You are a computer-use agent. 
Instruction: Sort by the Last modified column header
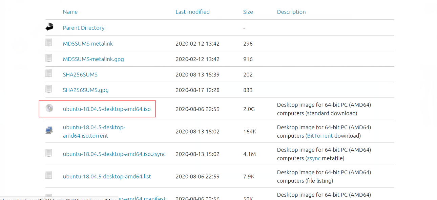(192, 12)
